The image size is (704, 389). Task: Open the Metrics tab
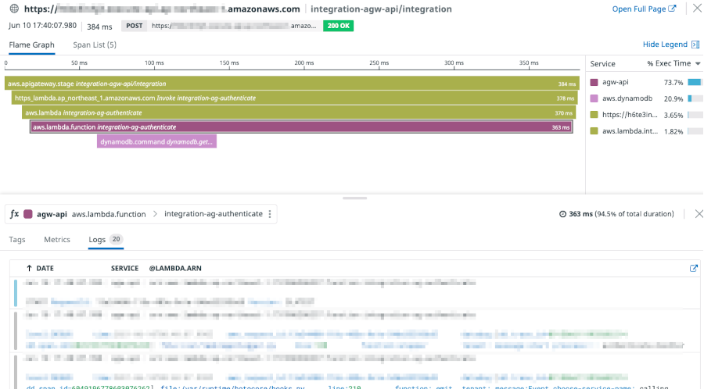pos(57,239)
